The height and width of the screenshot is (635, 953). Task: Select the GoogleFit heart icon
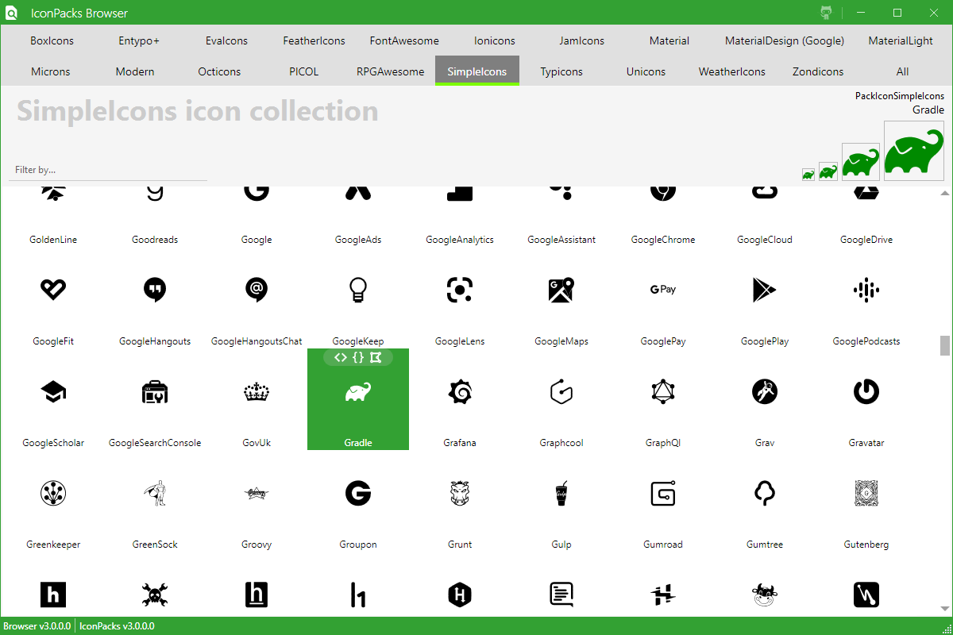click(x=53, y=291)
